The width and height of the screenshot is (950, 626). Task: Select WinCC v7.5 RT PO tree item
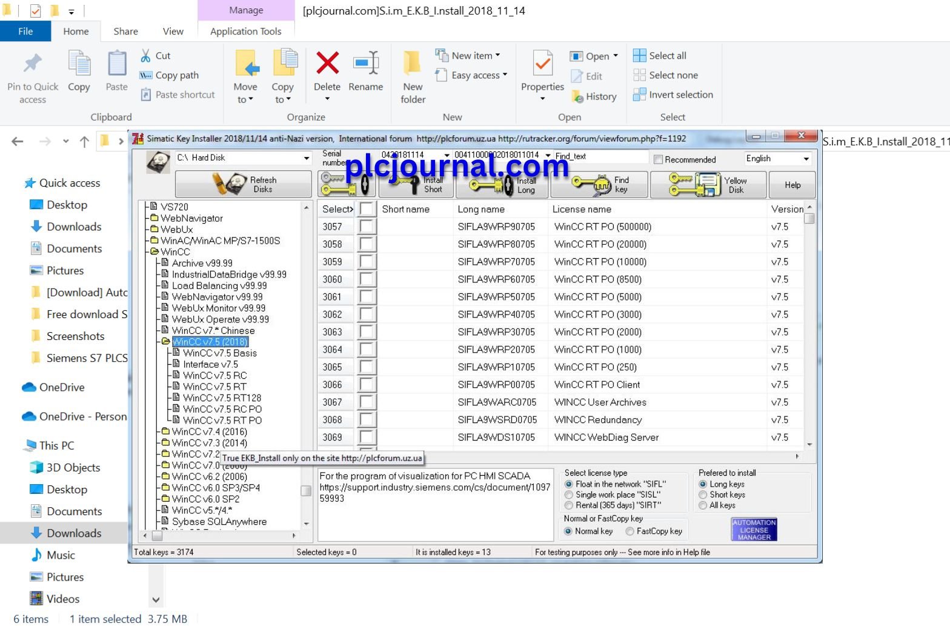[x=222, y=421]
